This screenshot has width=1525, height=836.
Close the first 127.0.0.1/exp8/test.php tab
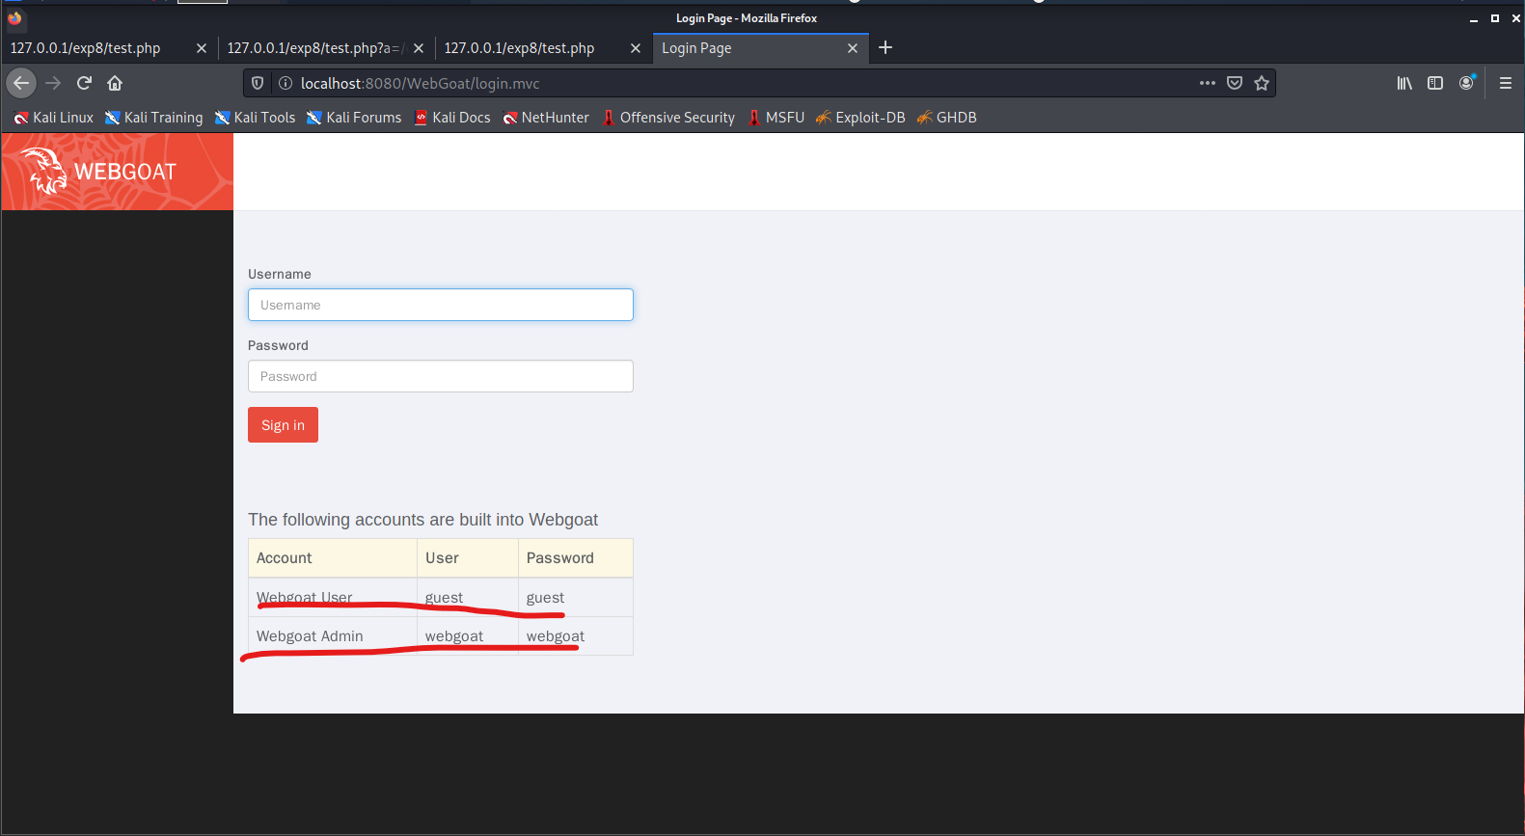[x=202, y=48]
